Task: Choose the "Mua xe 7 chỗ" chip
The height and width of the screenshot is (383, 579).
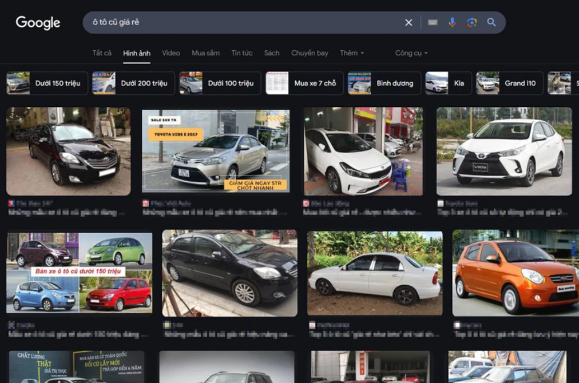Action: click(304, 83)
